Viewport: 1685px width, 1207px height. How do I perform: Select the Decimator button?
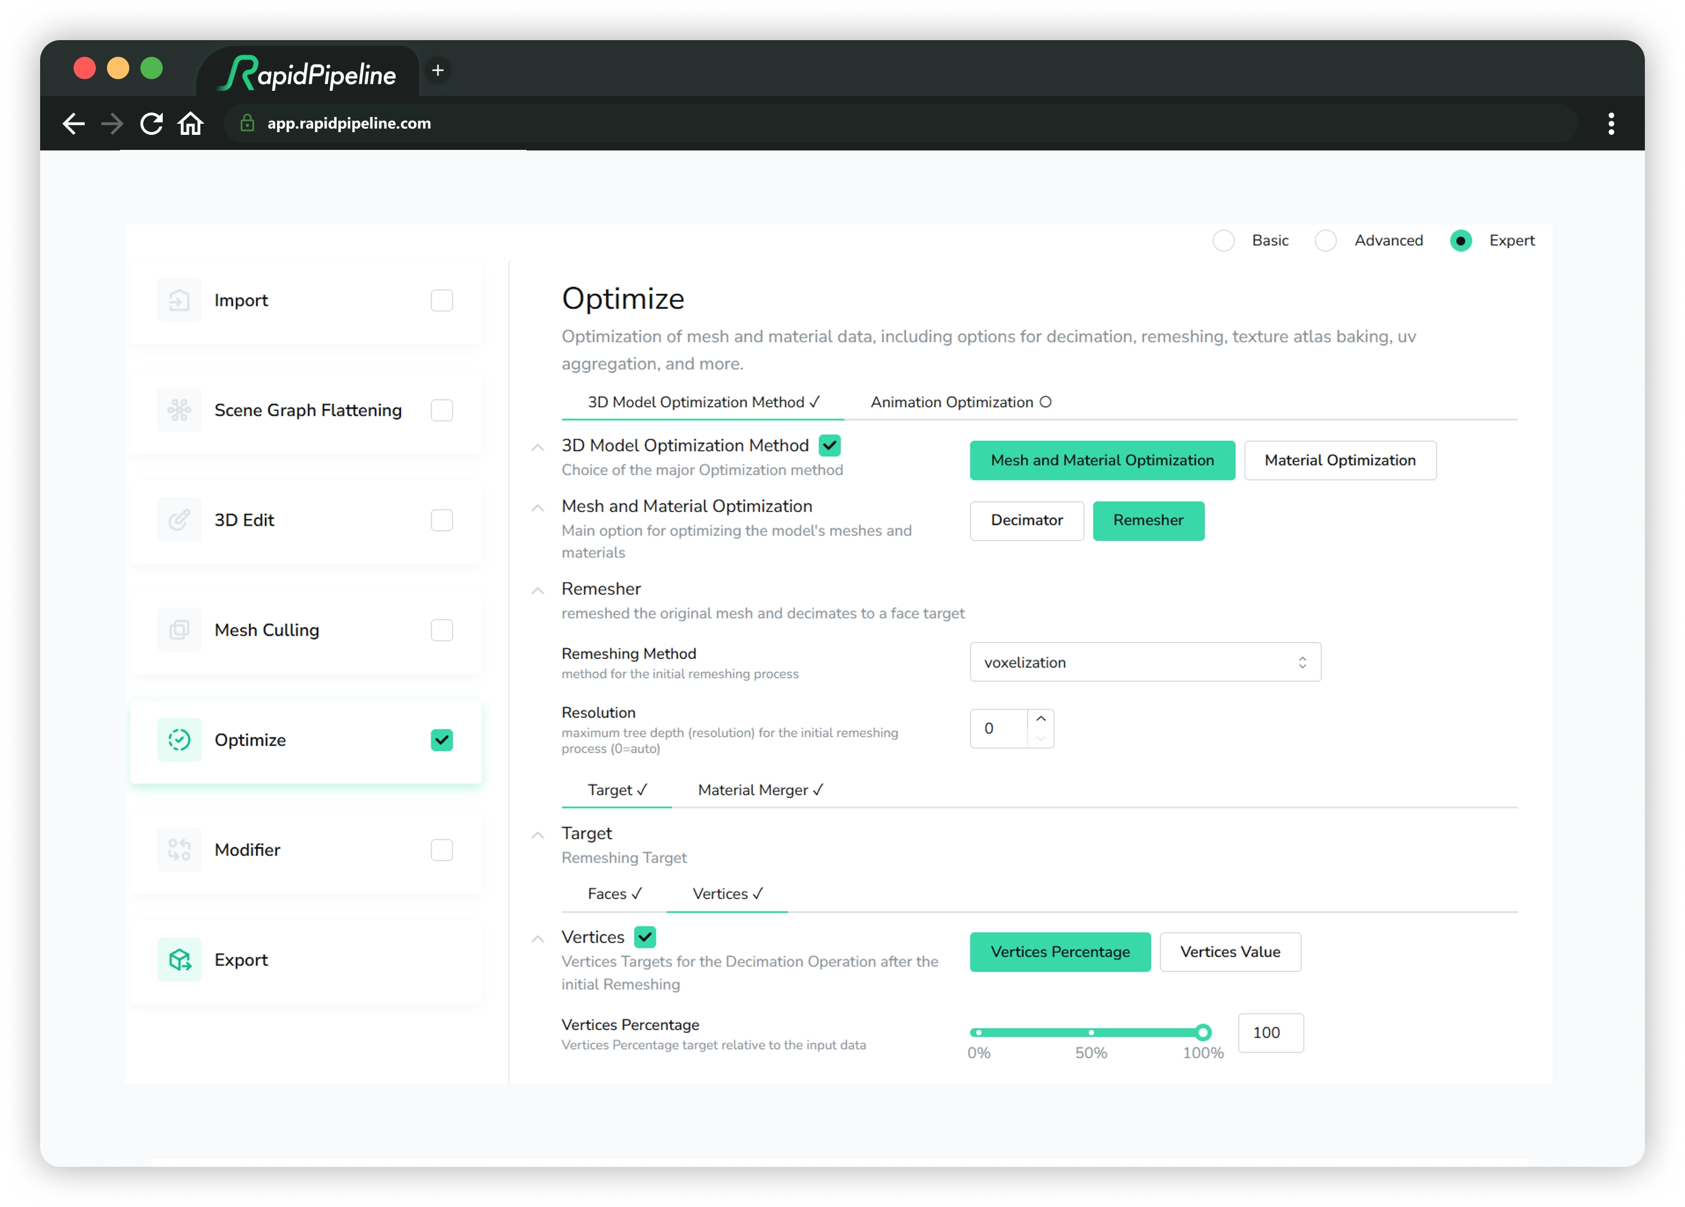pyautogui.click(x=1027, y=521)
